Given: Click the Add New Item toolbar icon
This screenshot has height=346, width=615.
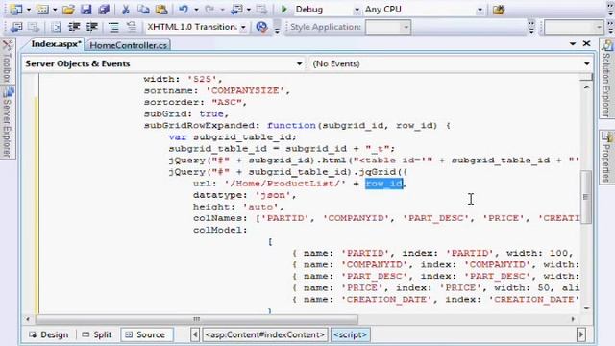Looking at the screenshot, I should coord(42,9).
